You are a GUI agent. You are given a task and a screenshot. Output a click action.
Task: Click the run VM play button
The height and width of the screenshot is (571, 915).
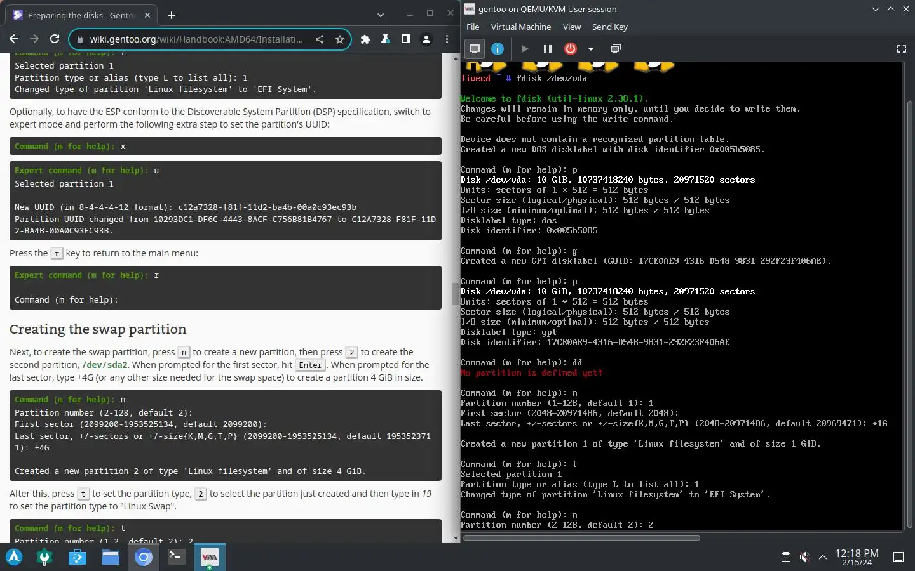click(524, 49)
